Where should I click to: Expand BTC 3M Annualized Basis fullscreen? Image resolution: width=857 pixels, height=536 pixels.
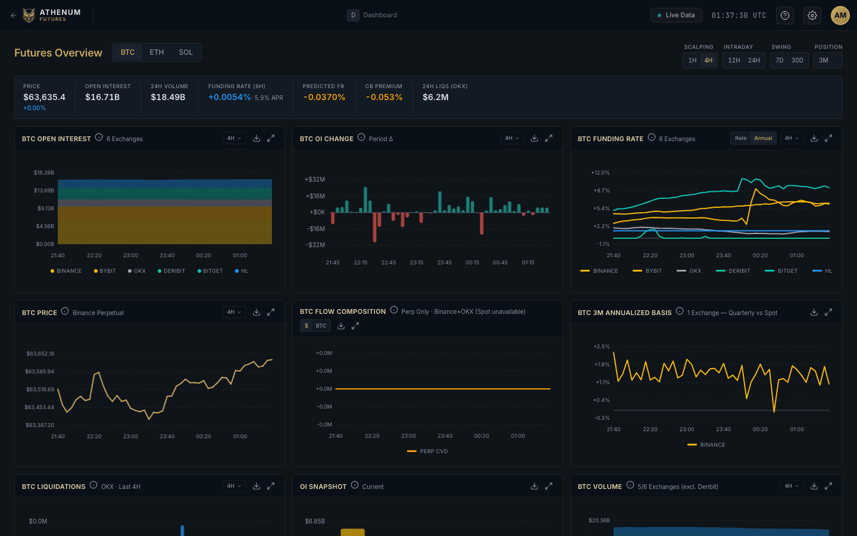[x=828, y=312]
